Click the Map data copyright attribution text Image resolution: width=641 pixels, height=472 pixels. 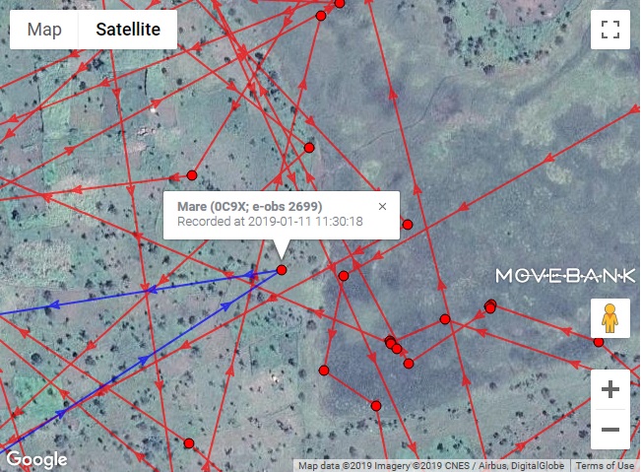[x=431, y=465]
